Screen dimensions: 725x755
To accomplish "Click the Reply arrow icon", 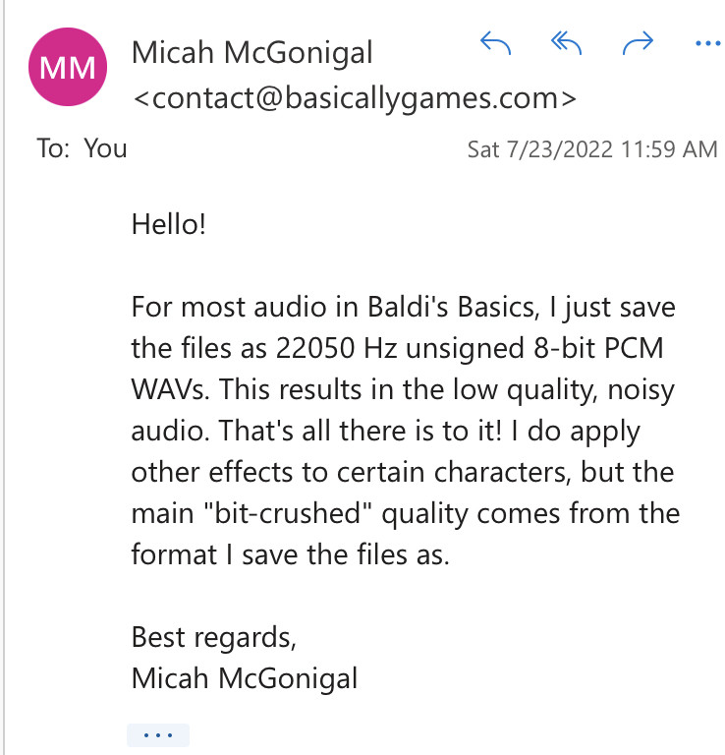I will click(496, 43).
